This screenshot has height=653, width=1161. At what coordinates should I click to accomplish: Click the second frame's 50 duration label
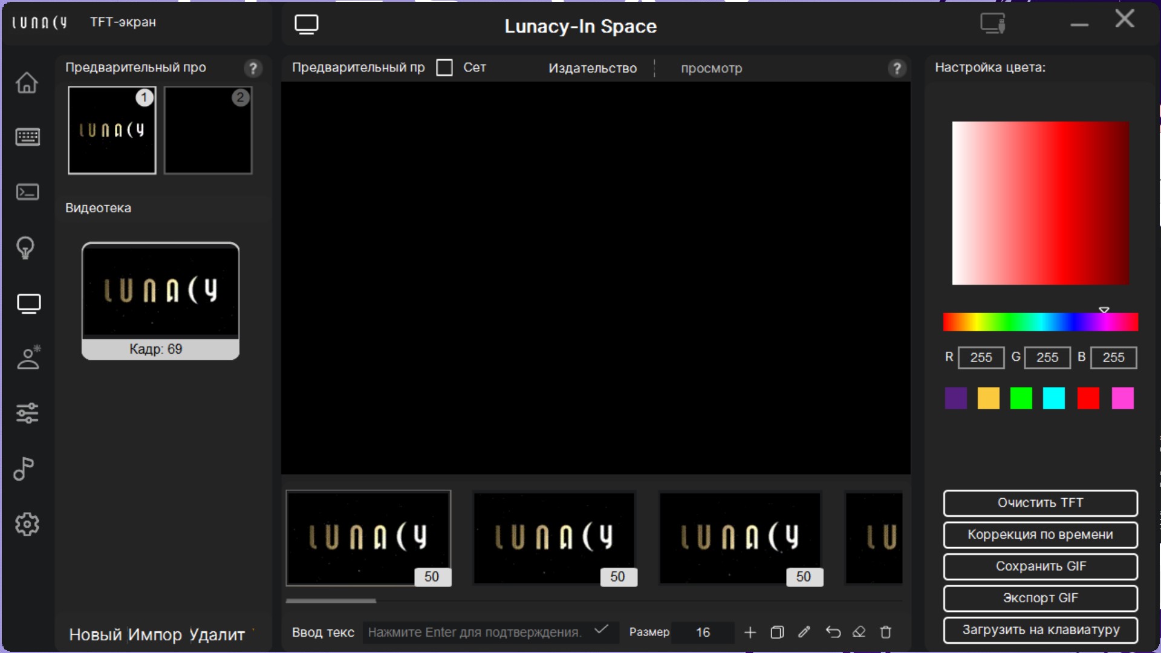tap(617, 577)
